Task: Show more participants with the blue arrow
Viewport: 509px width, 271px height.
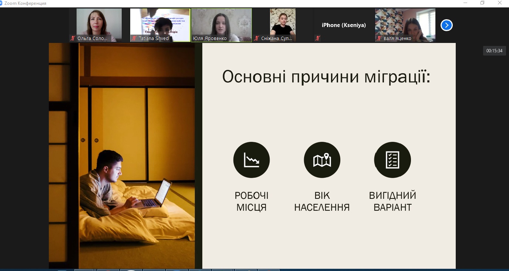Action: point(446,25)
